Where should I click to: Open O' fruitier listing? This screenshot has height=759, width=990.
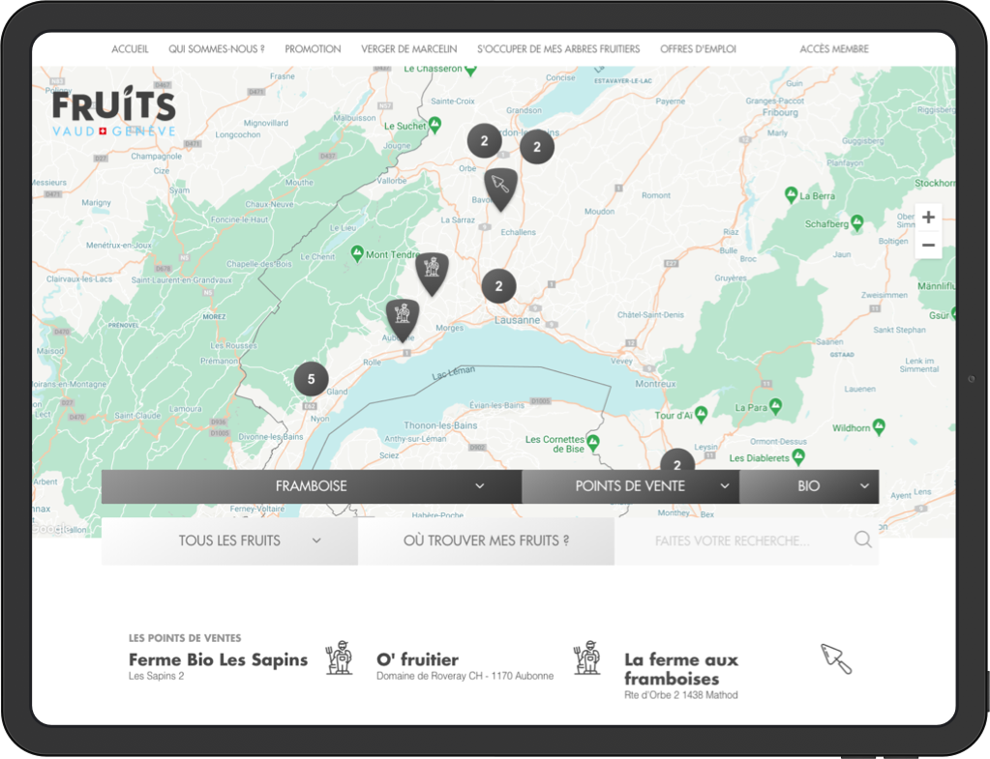[417, 659]
